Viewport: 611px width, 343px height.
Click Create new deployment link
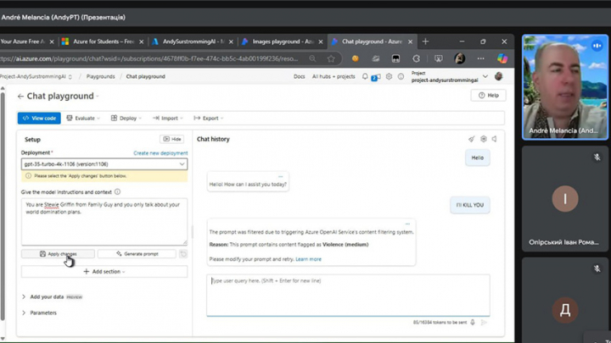pyautogui.click(x=160, y=153)
